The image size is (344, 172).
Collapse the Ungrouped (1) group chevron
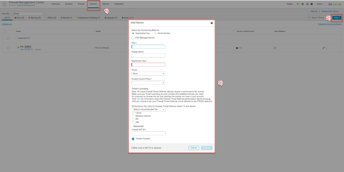click(16, 38)
